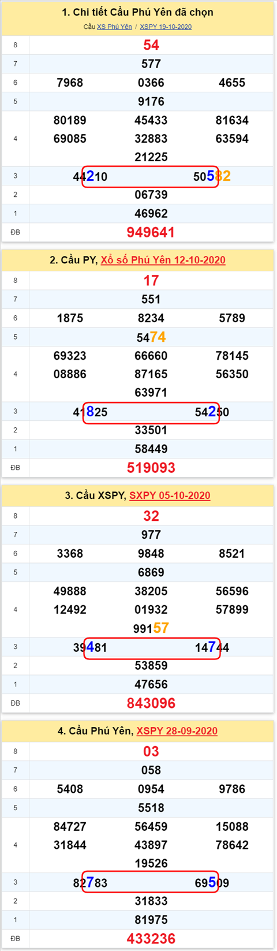Screen dimensions: 277x951
Task: Open the SXPY 05-10-2020 link
Action: click(x=170, y=495)
